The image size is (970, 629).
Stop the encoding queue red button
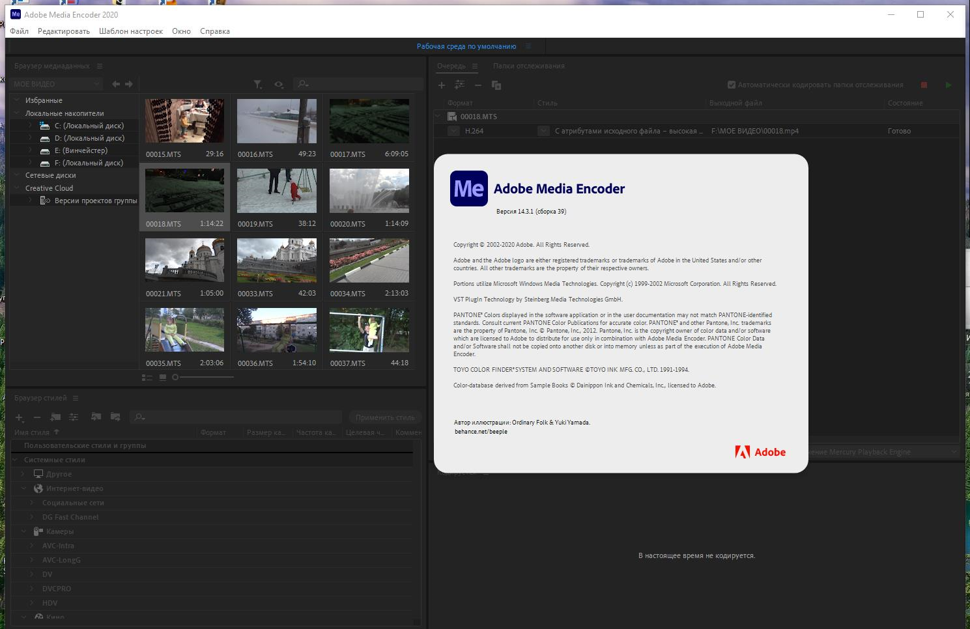[924, 85]
